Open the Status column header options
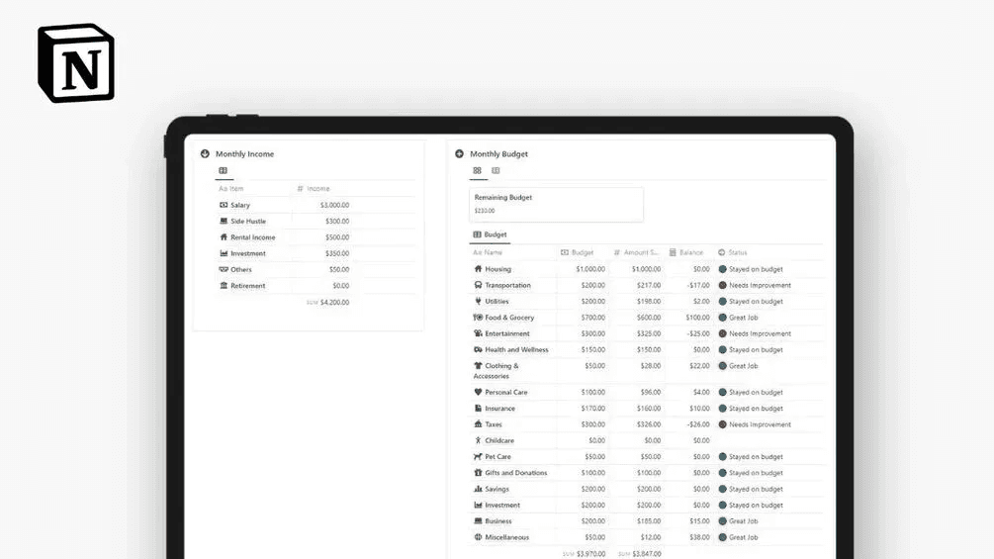 click(732, 252)
